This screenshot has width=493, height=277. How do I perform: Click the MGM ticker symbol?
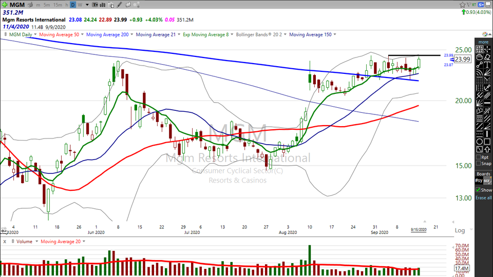pos(17,5)
